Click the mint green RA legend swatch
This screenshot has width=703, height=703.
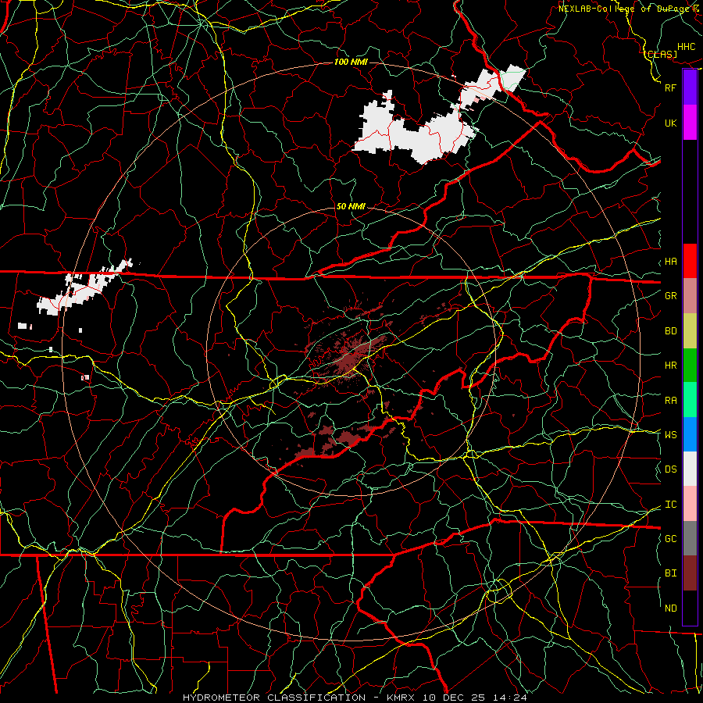pos(690,400)
